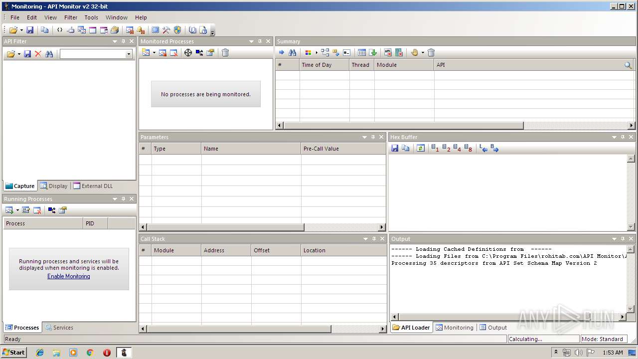Toggle auto-hide pin on API Filter panel
The image size is (638, 359).
(x=124, y=41)
